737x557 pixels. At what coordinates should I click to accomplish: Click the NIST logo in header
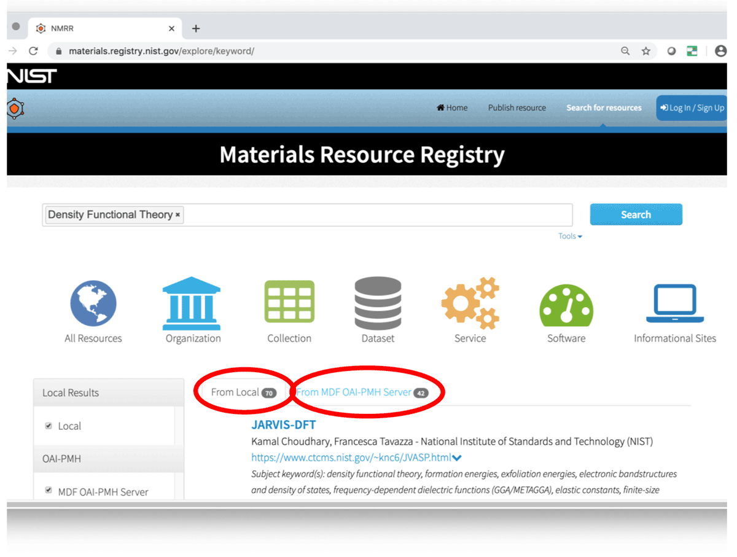pos(32,76)
